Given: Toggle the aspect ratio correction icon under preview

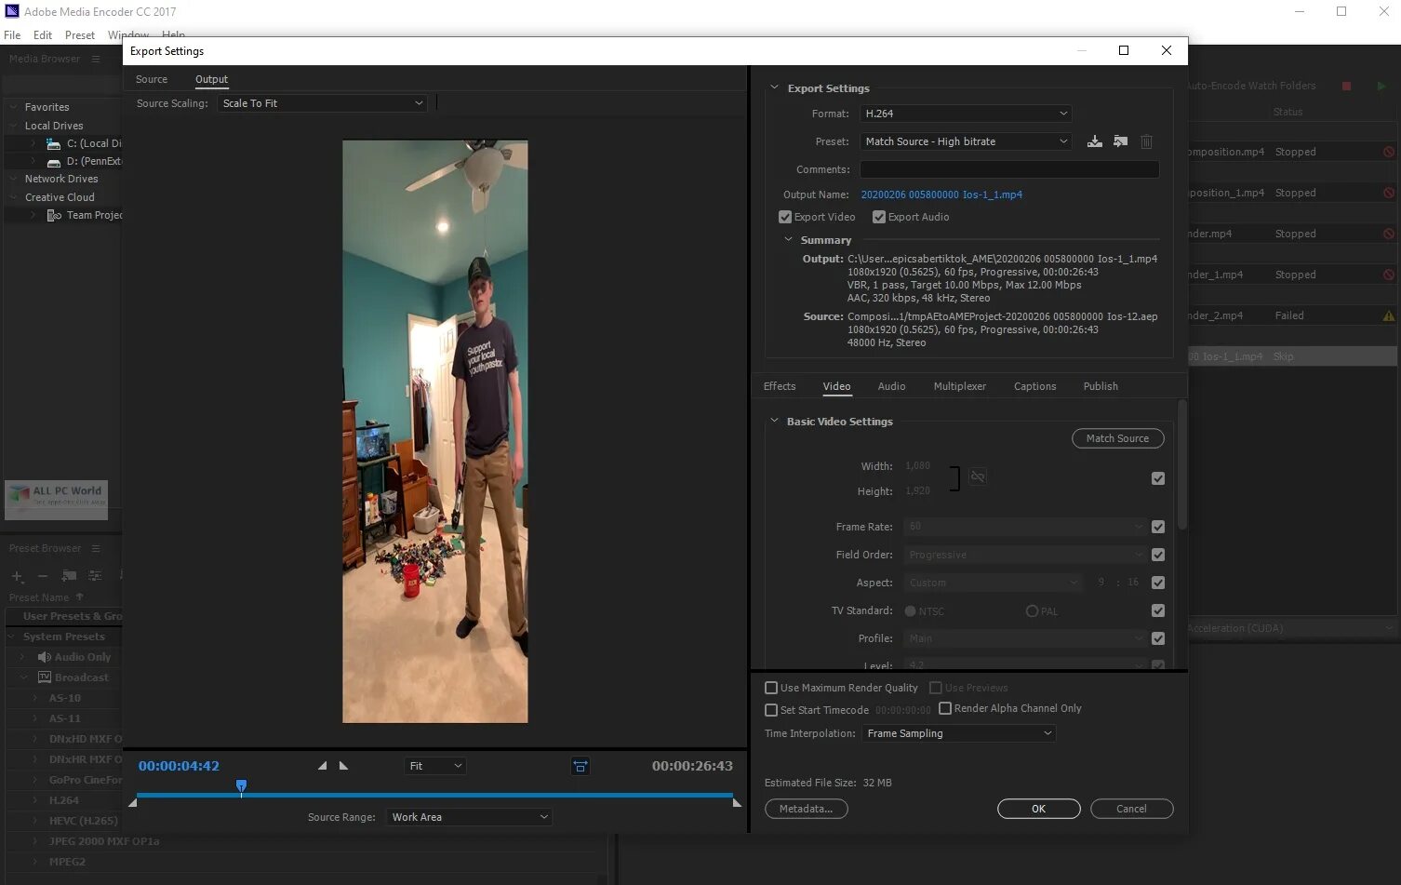Looking at the screenshot, I should click(x=580, y=766).
